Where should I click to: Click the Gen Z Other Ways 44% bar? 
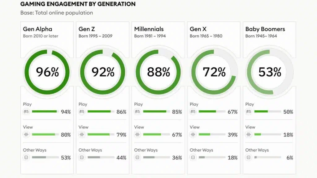pyautogui.click(x=101, y=157)
